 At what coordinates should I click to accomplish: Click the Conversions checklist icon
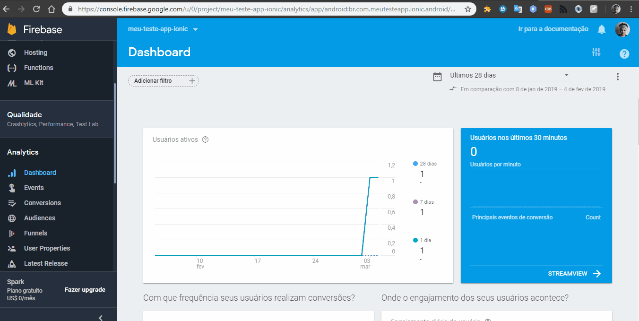(12, 203)
